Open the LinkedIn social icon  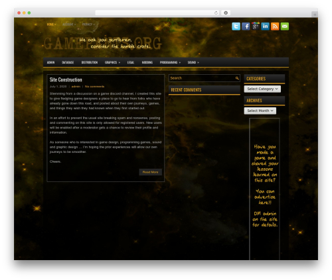point(265,26)
